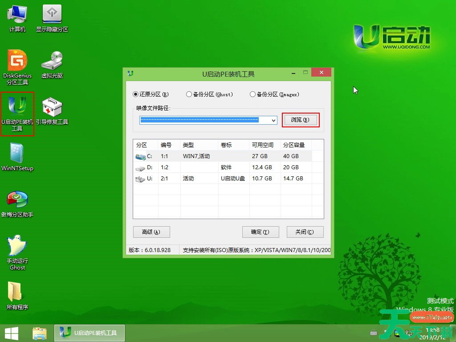
Task: Run the 手动运行 Ghost desktop icon
Action: coord(17,246)
